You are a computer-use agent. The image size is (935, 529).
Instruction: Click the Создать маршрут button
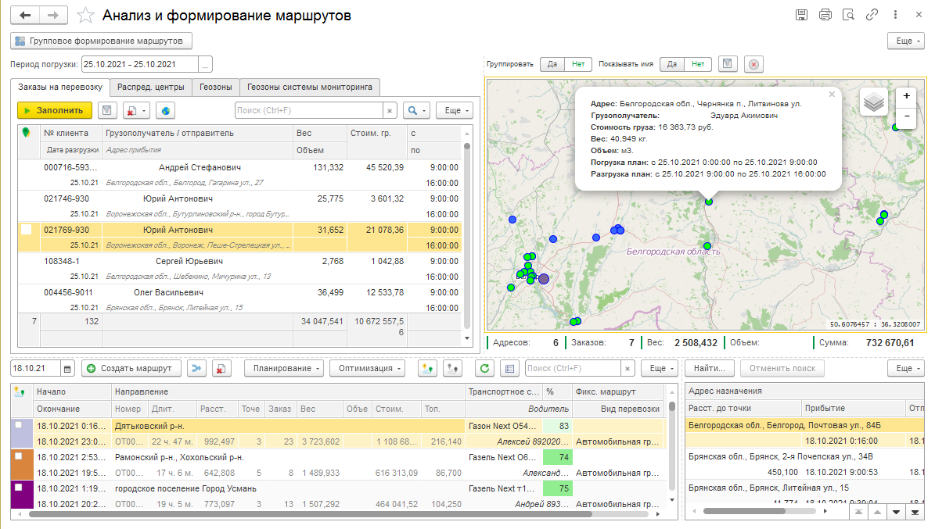pyautogui.click(x=131, y=368)
